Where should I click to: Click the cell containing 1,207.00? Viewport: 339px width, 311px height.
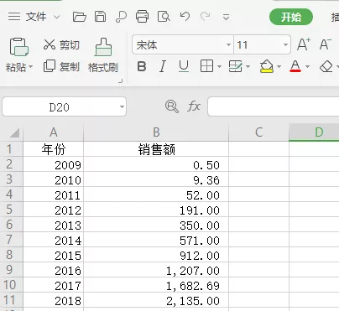click(x=156, y=270)
